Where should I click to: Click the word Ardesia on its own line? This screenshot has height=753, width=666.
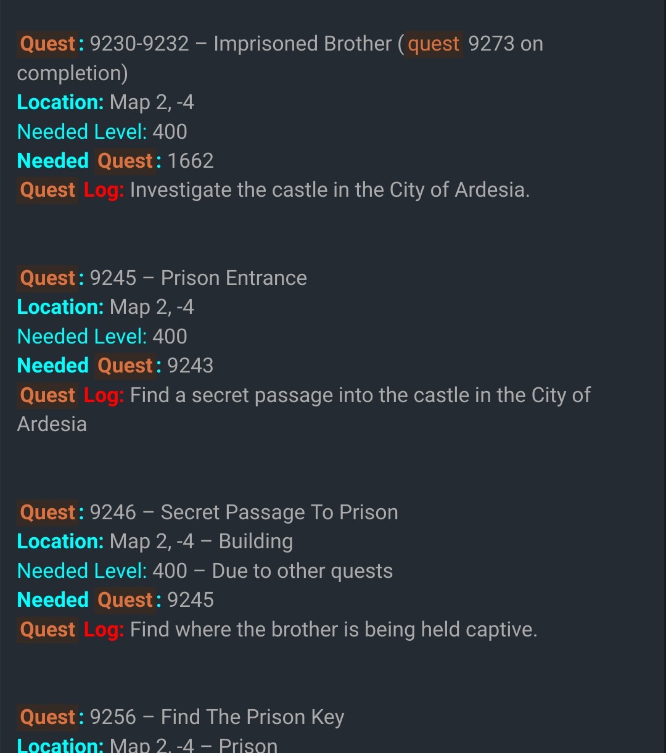52,424
